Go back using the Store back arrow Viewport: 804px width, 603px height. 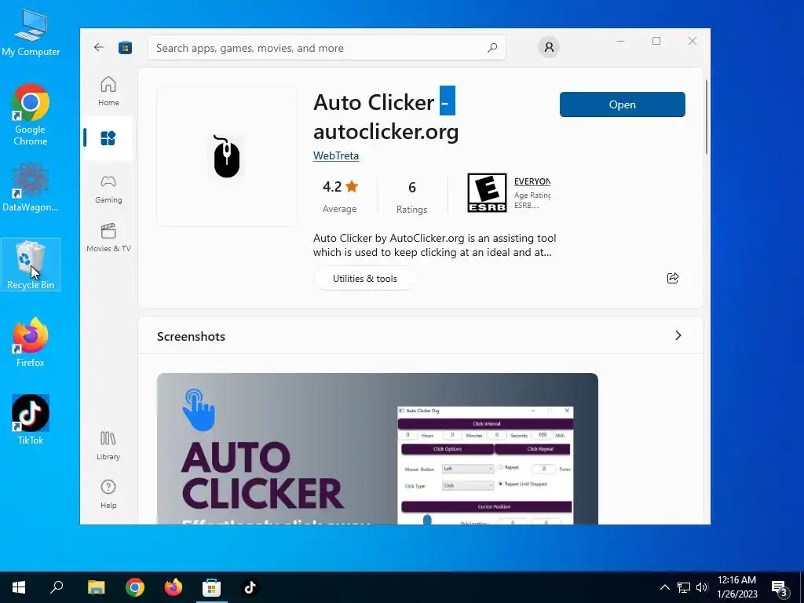pos(98,48)
